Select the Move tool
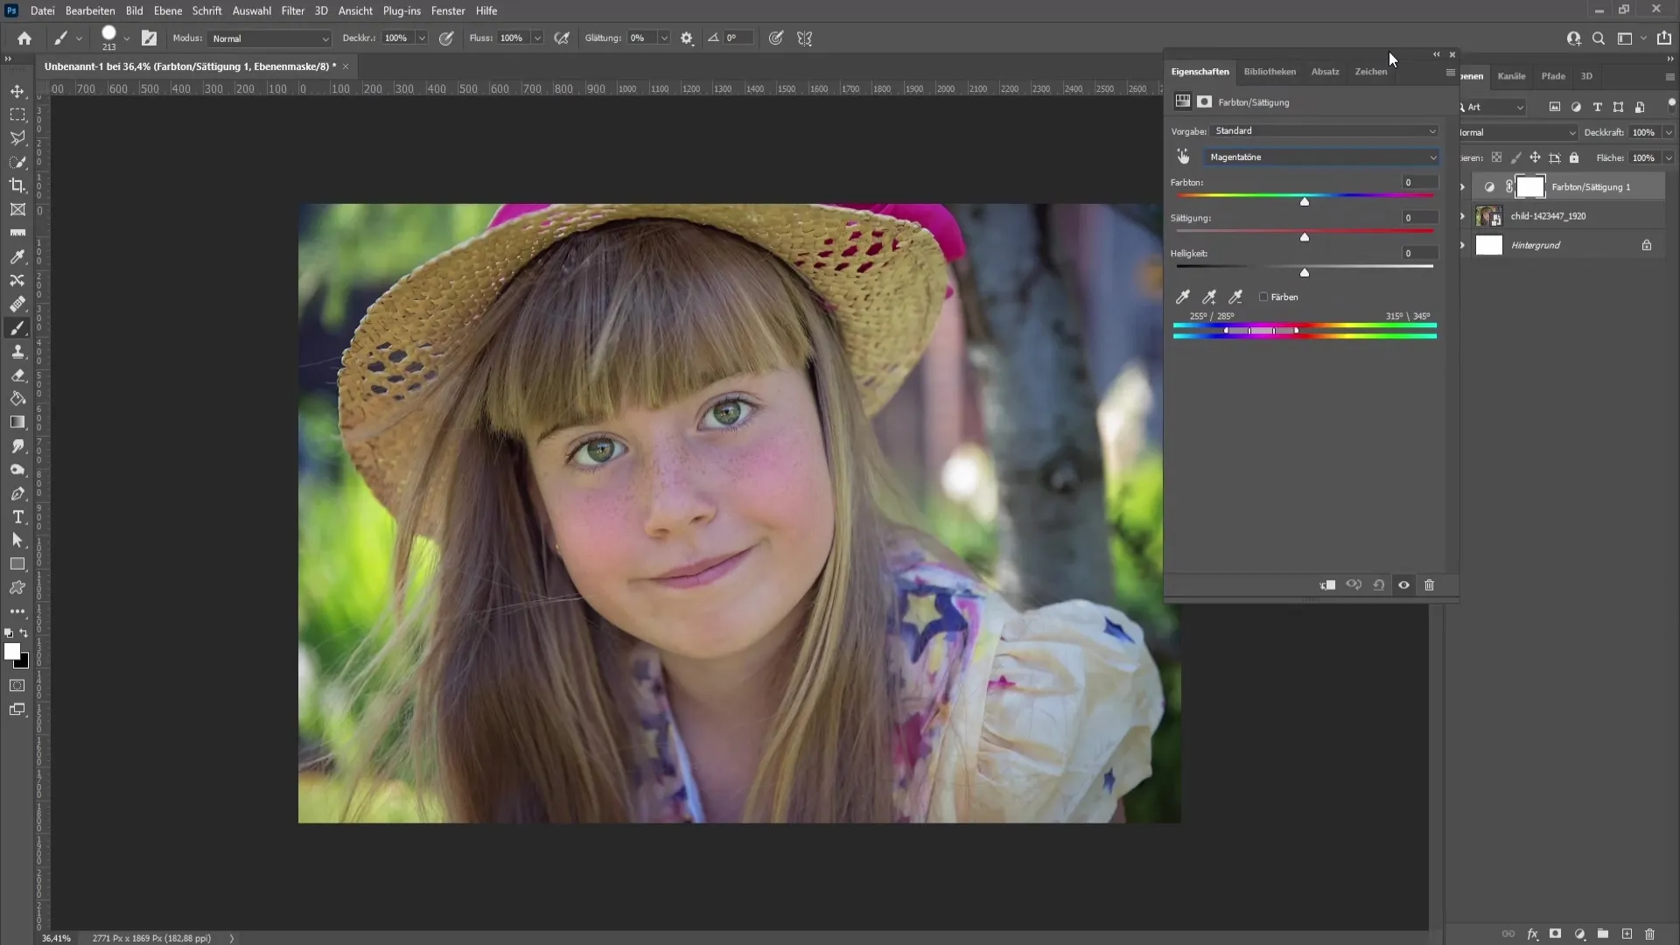1680x945 pixels. [x=17, y=91]
